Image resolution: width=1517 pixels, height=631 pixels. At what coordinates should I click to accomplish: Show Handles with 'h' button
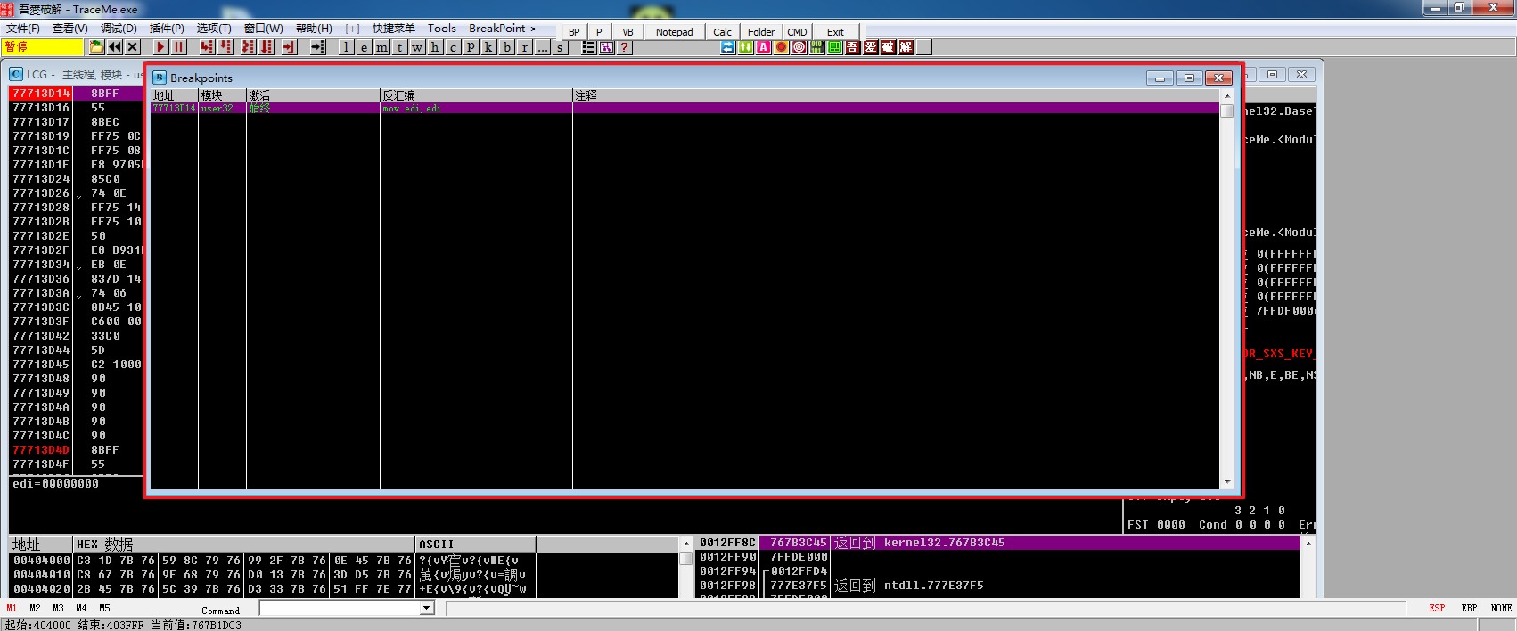point(435,47)
